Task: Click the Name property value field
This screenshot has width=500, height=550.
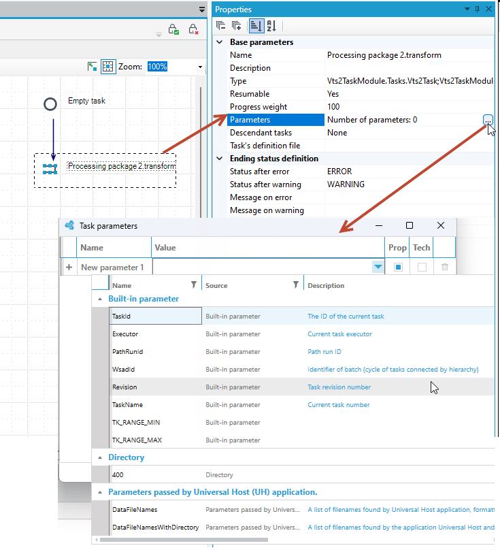Action: [409, 55]
